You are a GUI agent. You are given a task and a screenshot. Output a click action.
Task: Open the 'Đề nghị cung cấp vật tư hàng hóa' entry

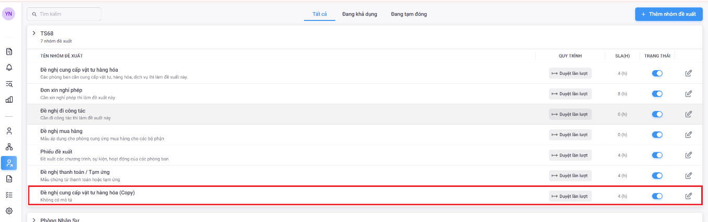79,70
